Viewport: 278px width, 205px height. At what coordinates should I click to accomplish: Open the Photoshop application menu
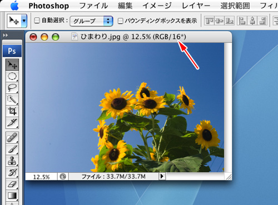[x=49, y=6]
